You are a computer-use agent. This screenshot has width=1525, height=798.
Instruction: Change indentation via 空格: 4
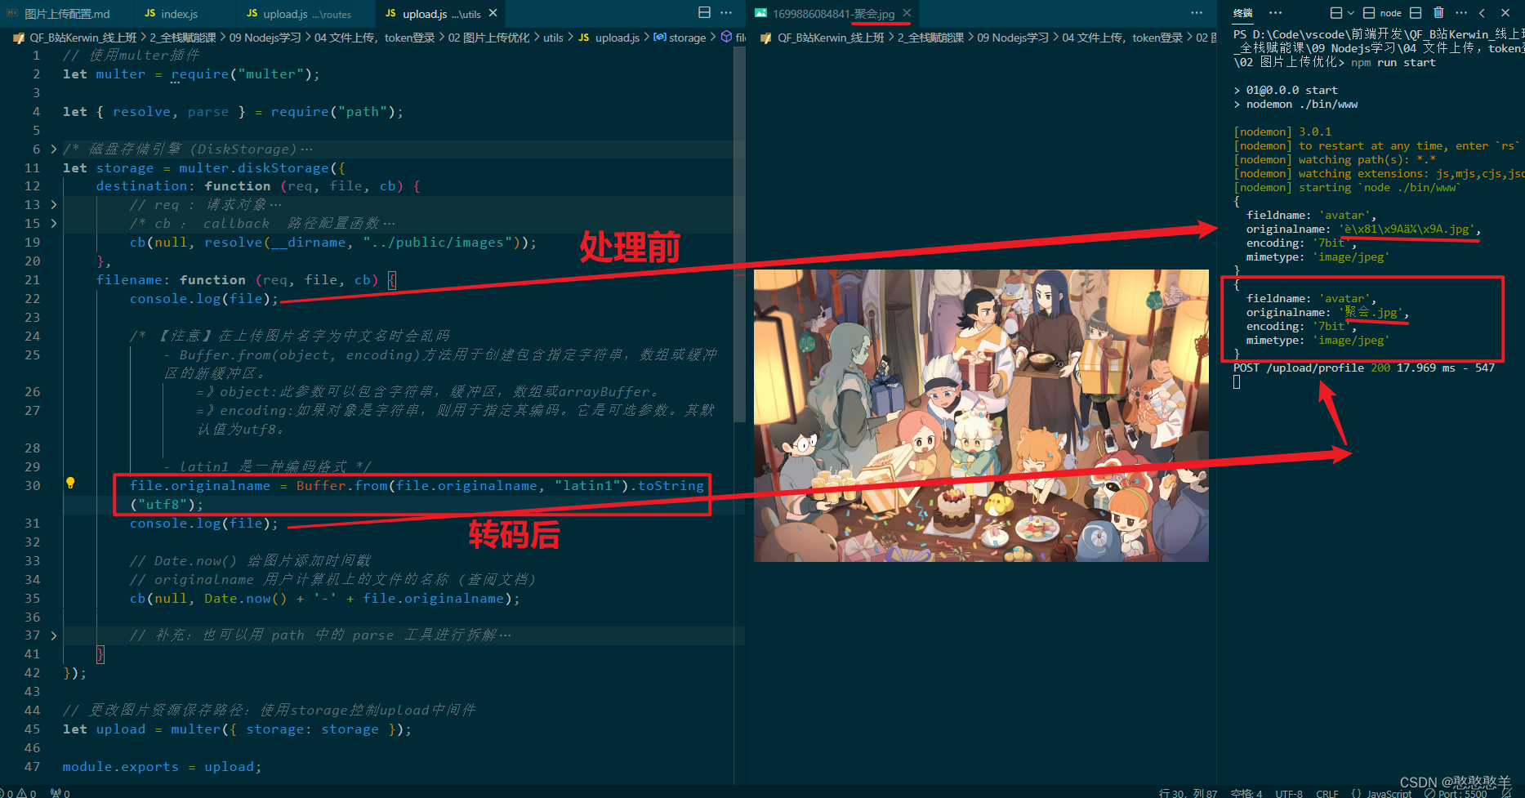(1246, 793)
